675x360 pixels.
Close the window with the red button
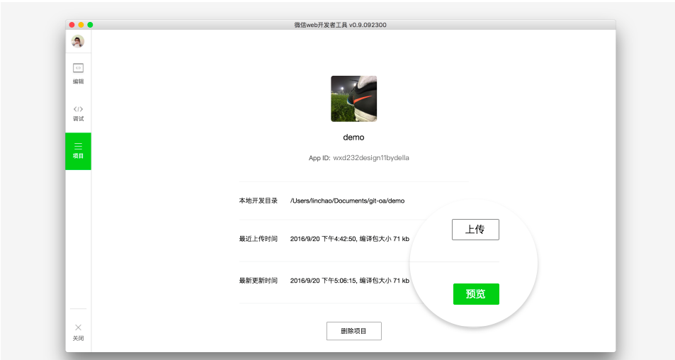coord(72,25)
